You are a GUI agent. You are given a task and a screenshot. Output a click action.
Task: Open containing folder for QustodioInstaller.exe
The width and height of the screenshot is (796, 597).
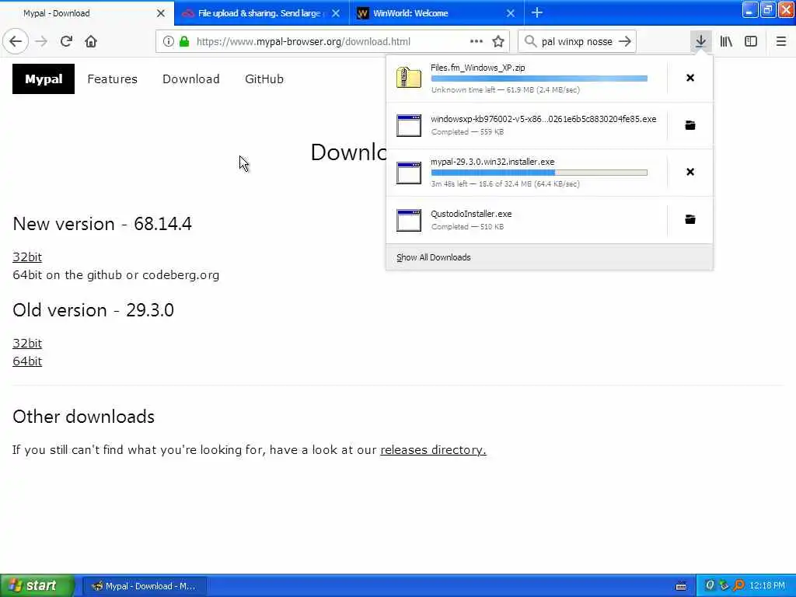(x=690, y=219)
